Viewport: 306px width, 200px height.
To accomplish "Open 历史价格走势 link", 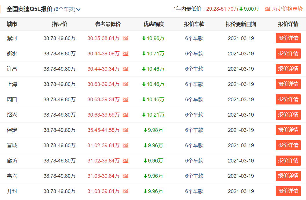I will [x=287, y=9].
